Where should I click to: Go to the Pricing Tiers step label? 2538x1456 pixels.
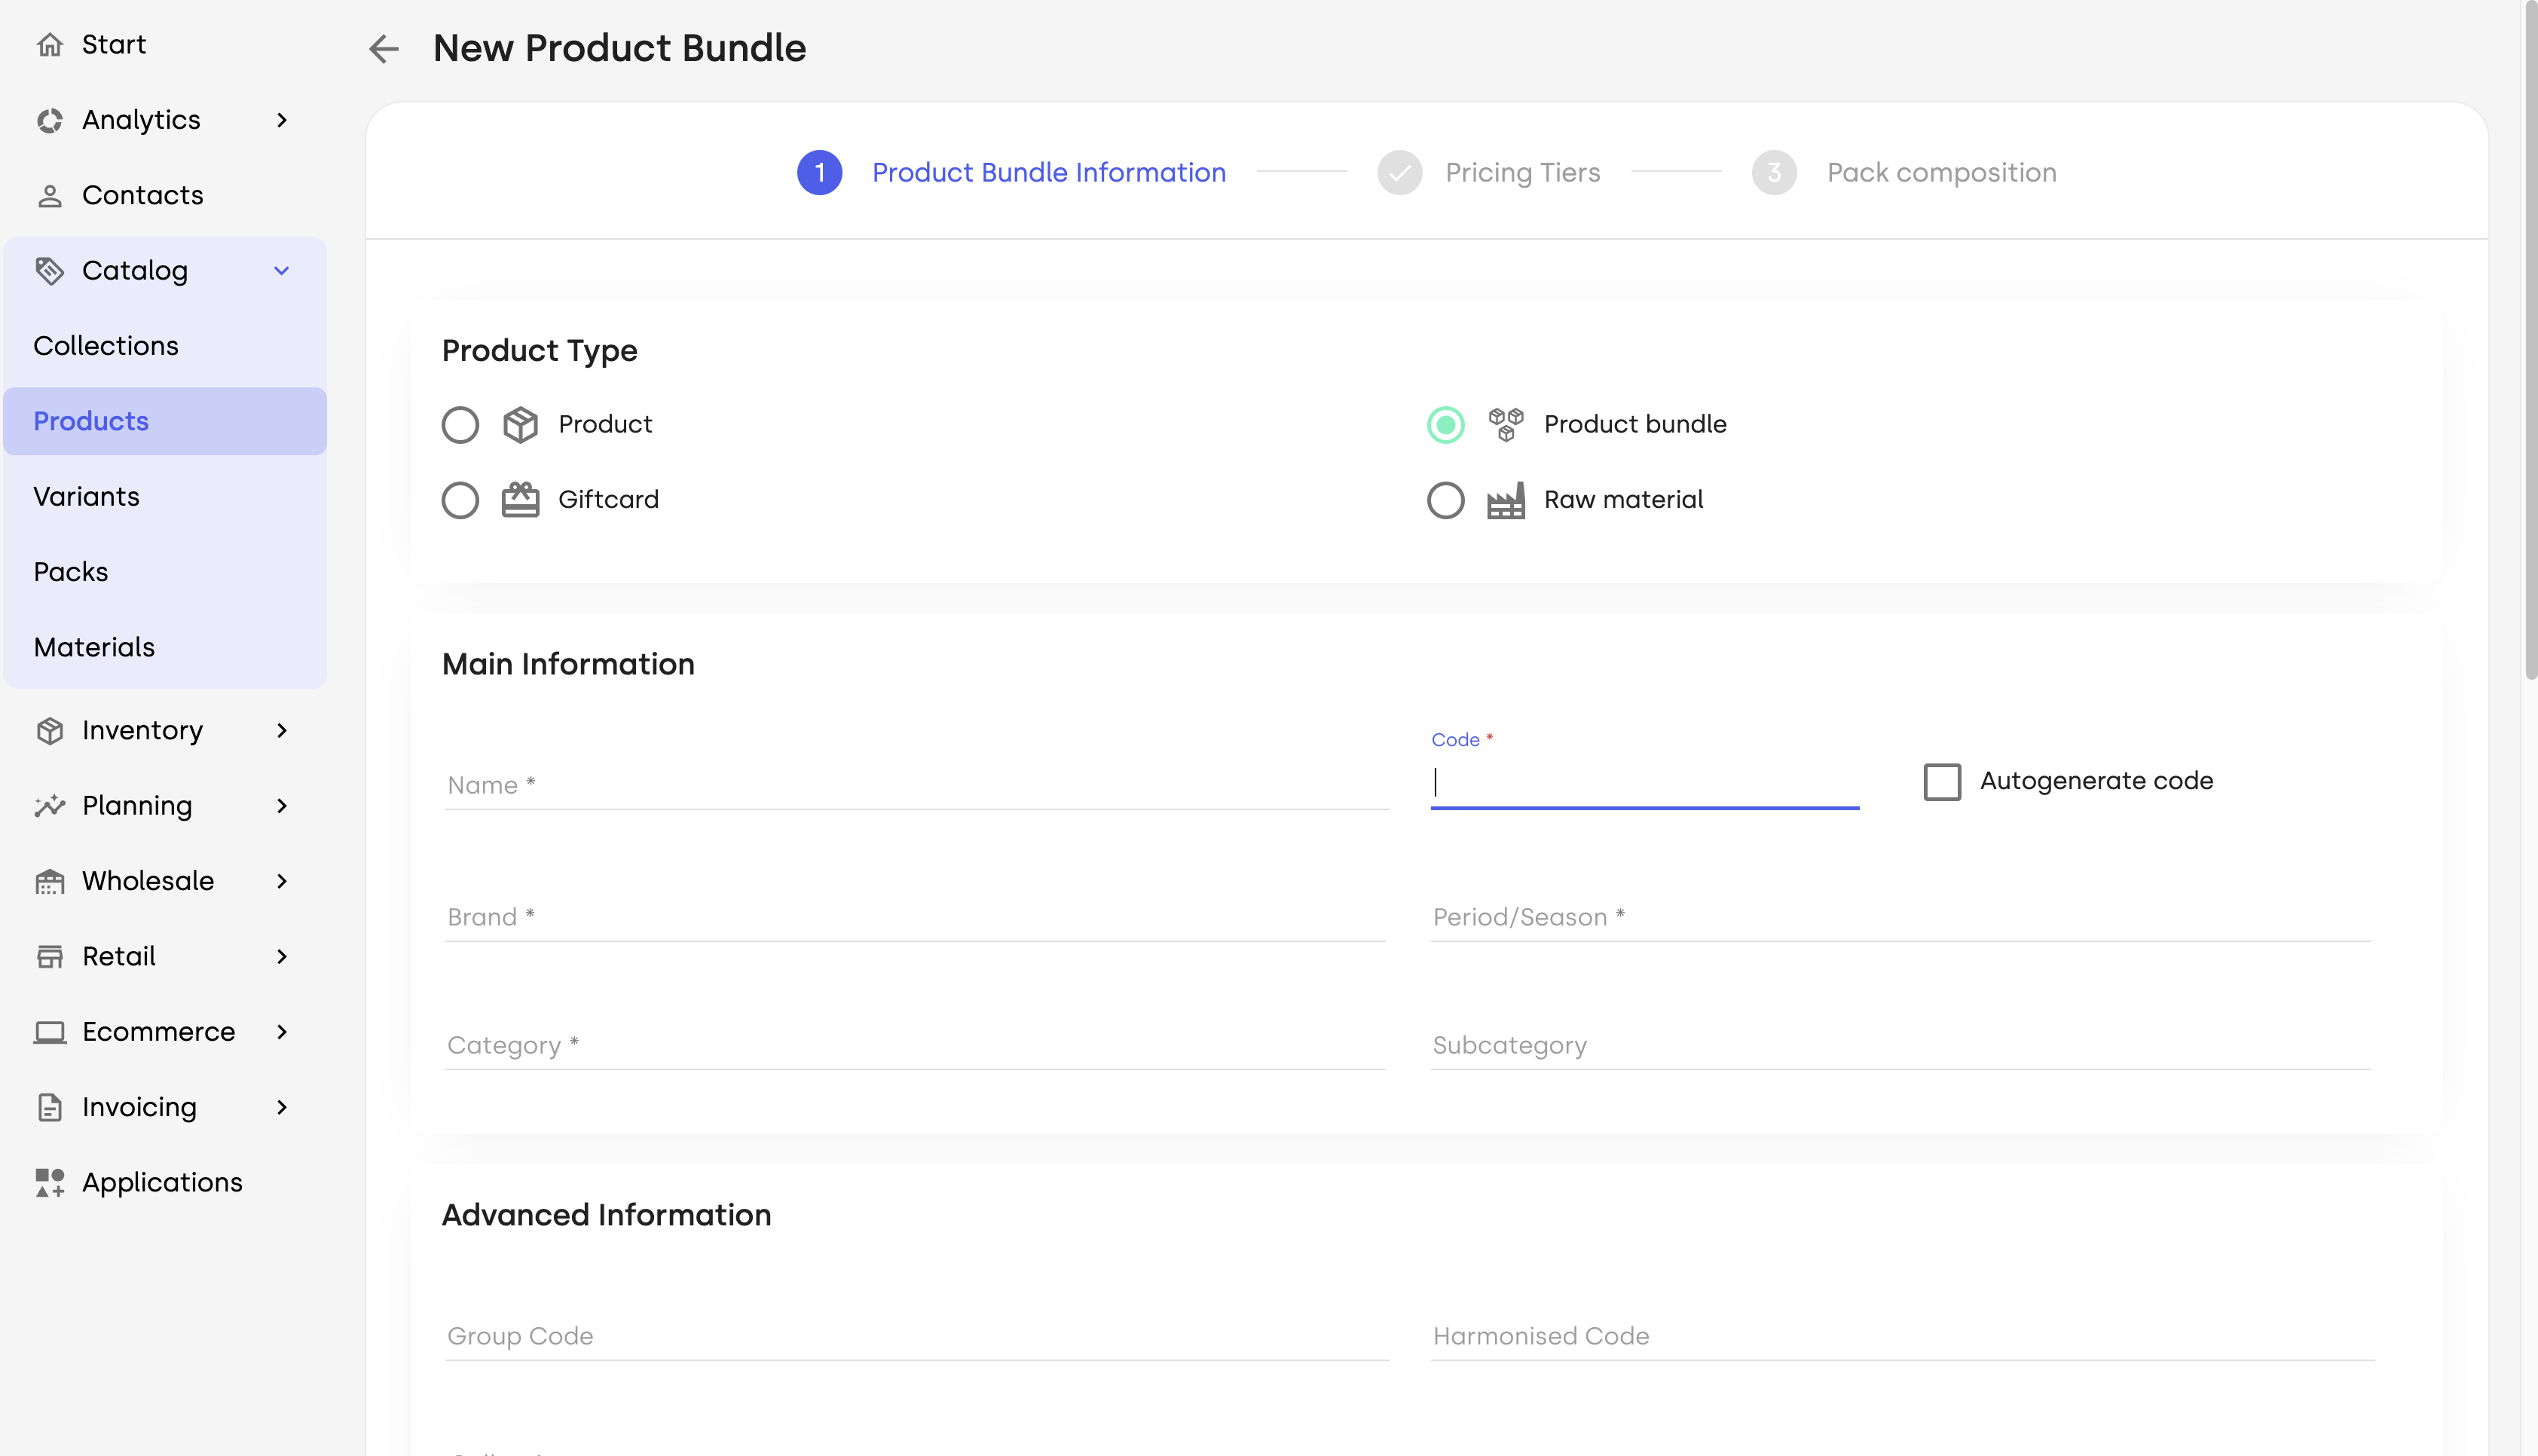point(1522,172)
